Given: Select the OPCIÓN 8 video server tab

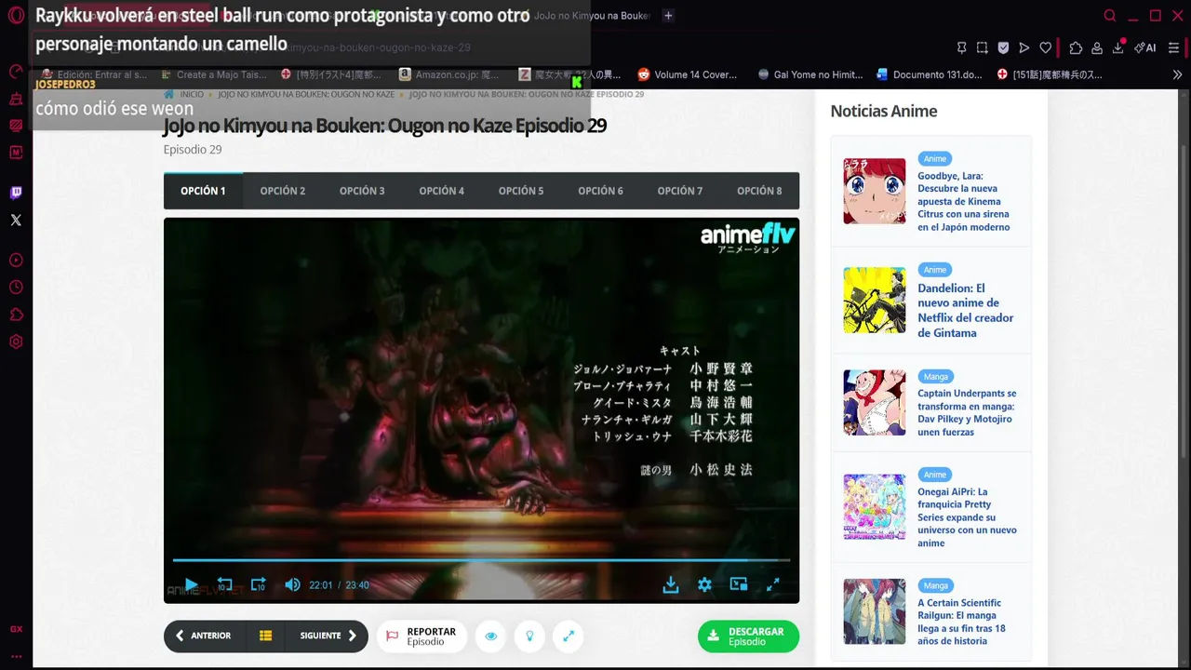Looking at the screenshot, I should coord(759,191).
